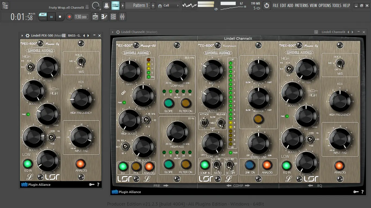Toggle metronome on in the toolbar
Image resolution: width=371 pixels, height=208 pixels.
click(106, 5)
